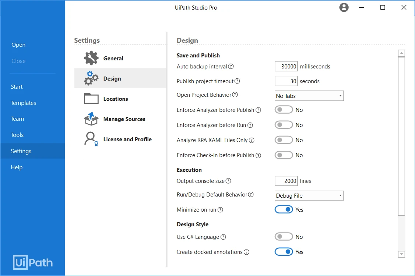Click the Manage Sources box icon
This screenshot has height=276, width=415.
(91, 118)
